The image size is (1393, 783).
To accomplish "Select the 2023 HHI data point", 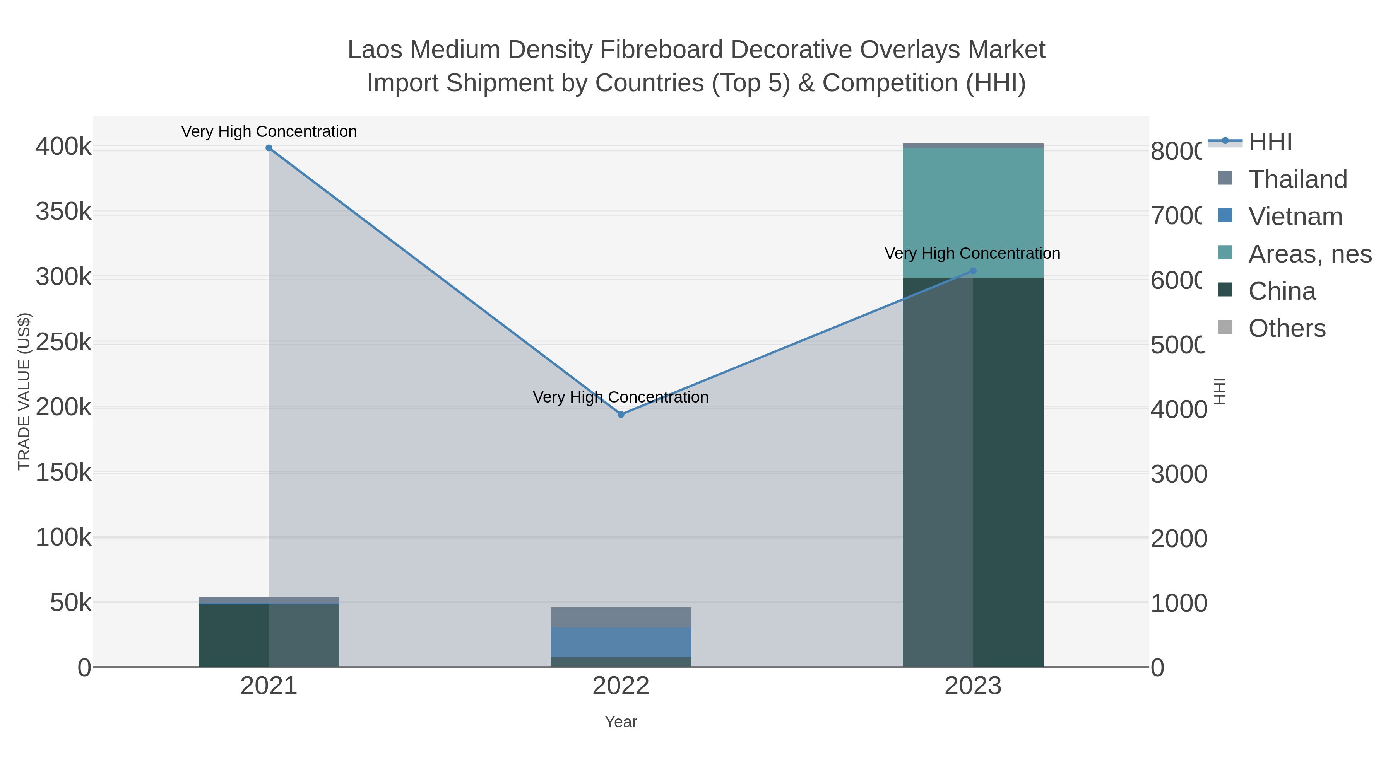I will pos(973,271).
